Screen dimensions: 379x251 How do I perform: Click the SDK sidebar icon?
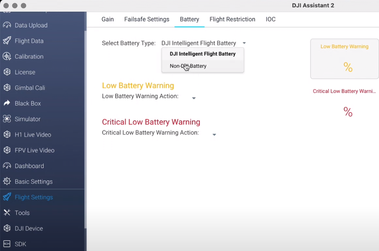tap(7, 244)
